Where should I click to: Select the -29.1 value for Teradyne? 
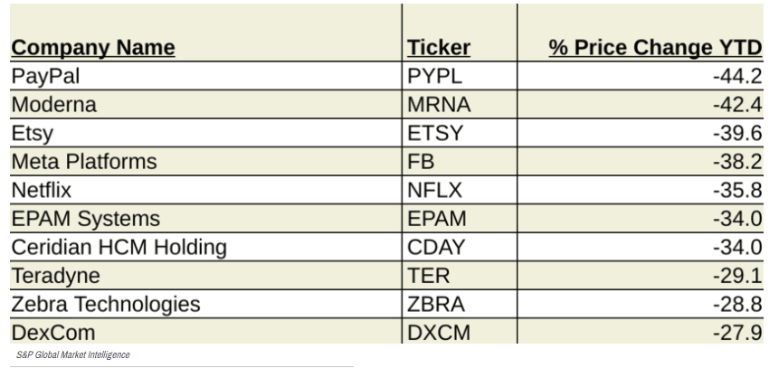point(737,276)
